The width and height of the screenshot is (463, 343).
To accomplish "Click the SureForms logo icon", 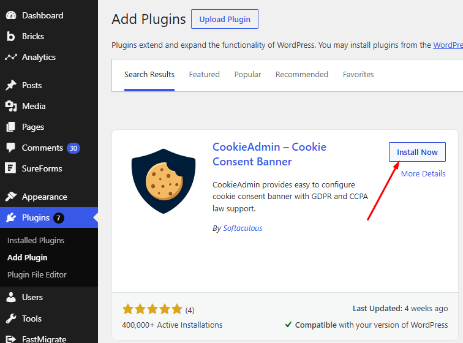I will (10, 168).
